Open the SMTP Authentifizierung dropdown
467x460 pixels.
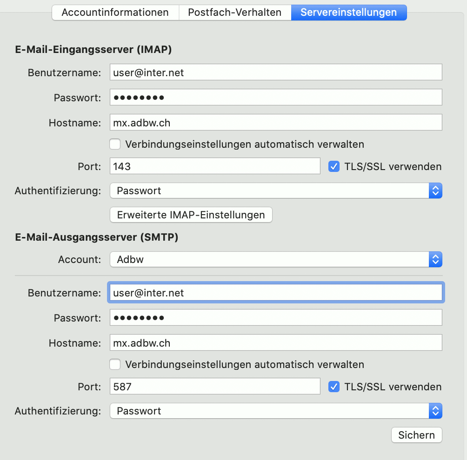(276, 411)
